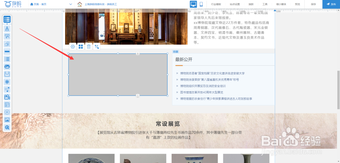Click the museum description paragraph text

coord(231,28)
